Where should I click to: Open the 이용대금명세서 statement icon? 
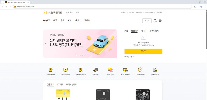click(80, 70)
